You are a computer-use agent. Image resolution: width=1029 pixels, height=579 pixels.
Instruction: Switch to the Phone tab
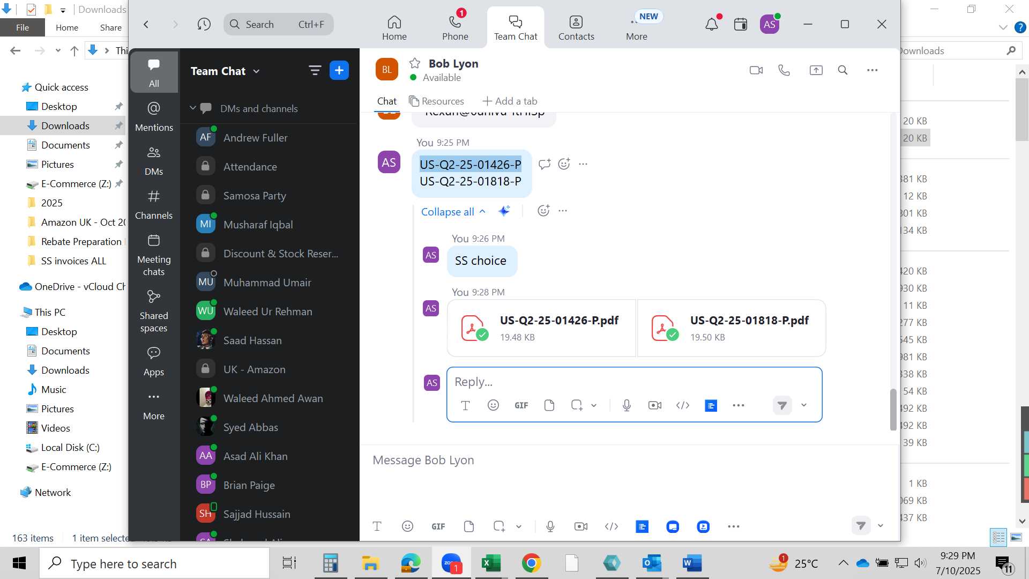point(455,28)
